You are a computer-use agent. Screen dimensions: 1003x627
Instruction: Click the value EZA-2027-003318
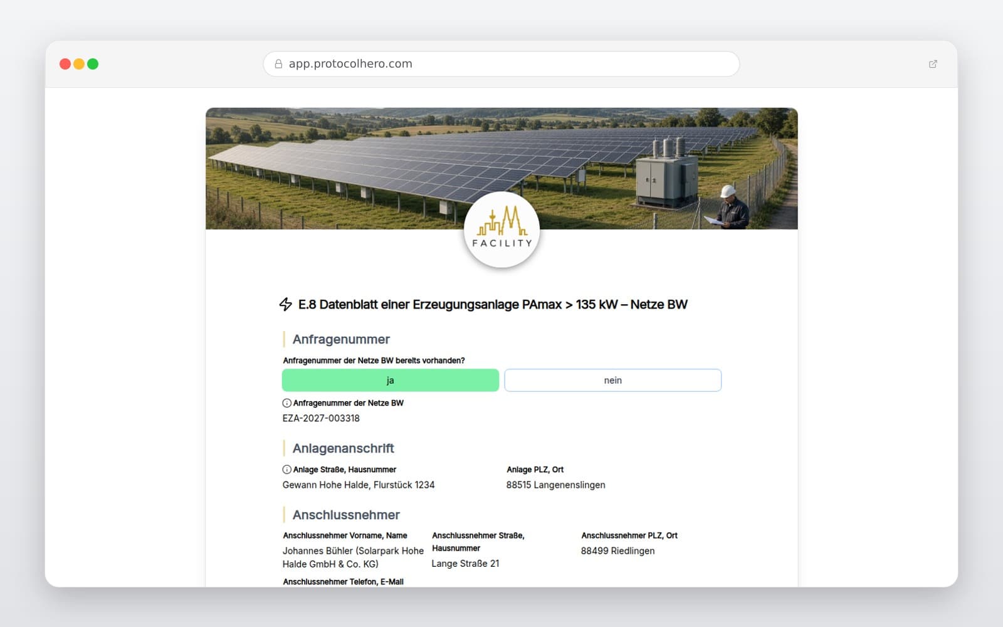click(x=321, y=418)
